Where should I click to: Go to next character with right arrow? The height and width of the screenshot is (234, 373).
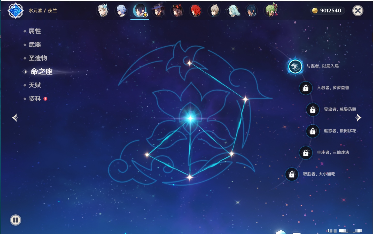[x=358, y=118]
